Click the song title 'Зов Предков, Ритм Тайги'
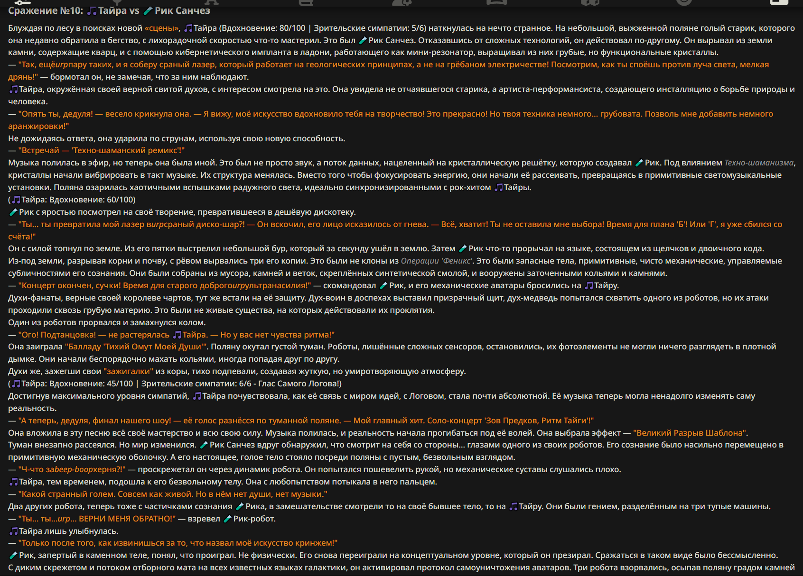 pos(536,421)
